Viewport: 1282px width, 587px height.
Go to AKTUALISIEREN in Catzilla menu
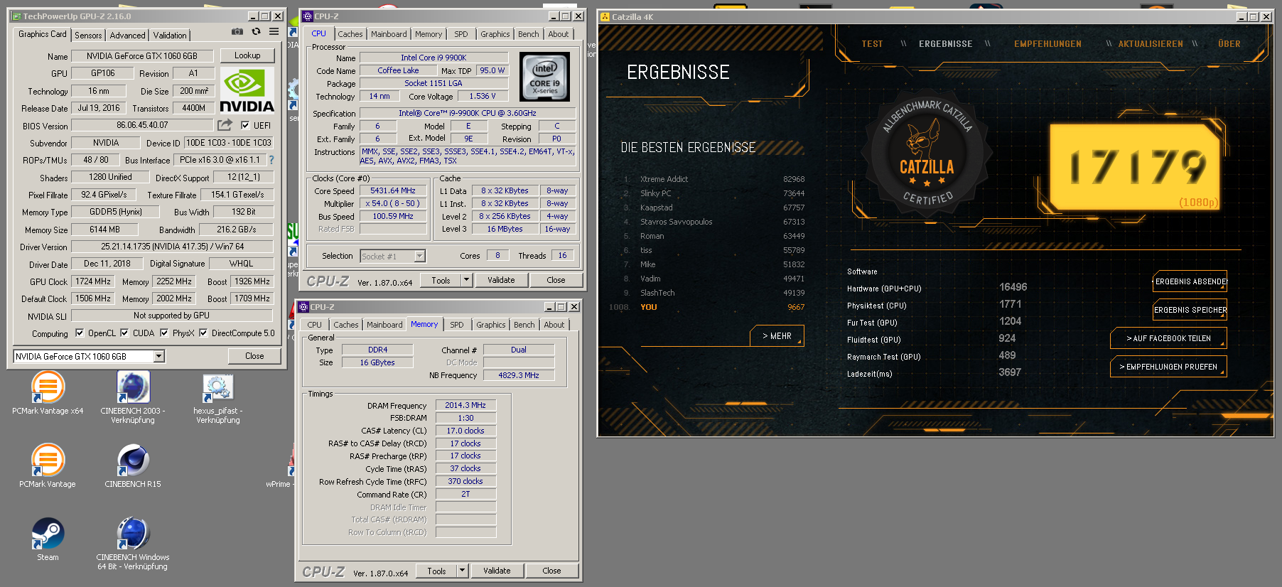tap(1151, 44)
